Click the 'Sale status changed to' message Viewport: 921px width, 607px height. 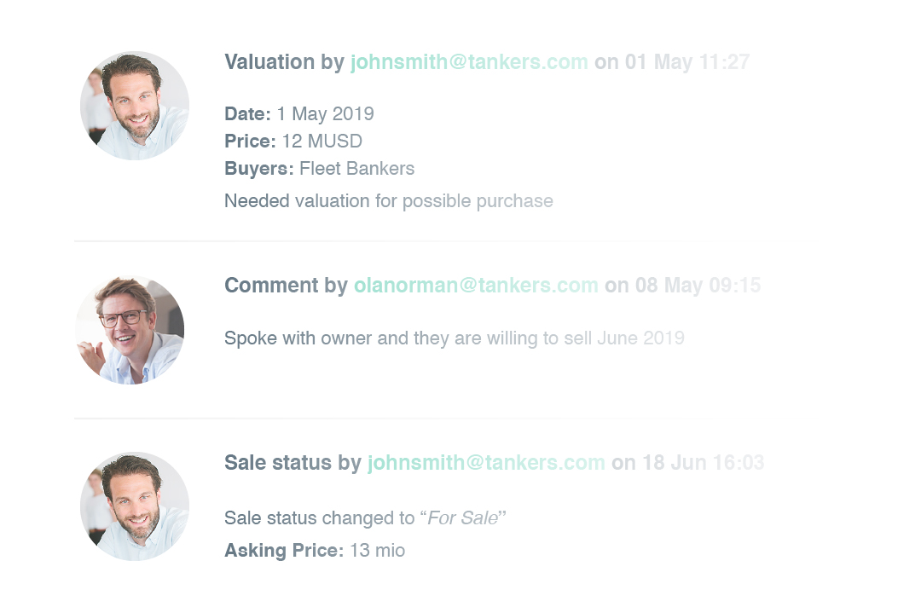365,517
